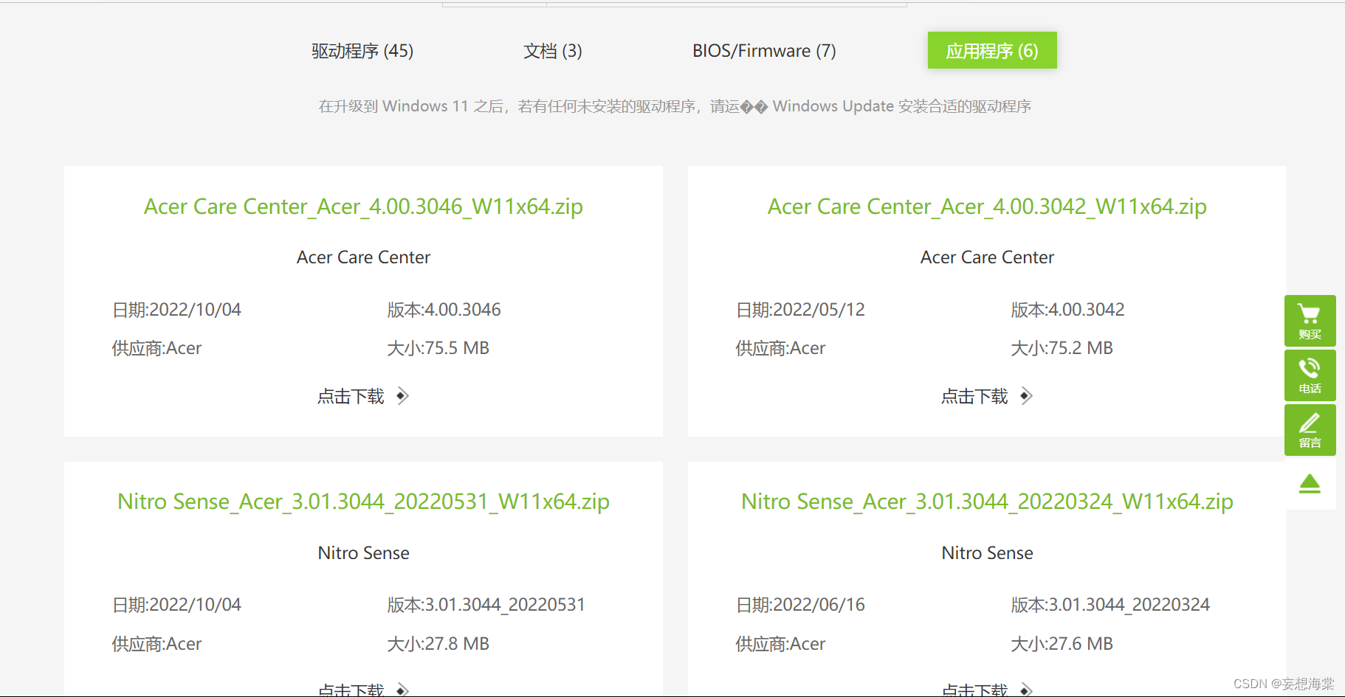Click version text 版本:3.01.3044_20220531
The height and width of the screenshot is (697, 1345).
tap(486, 605)
